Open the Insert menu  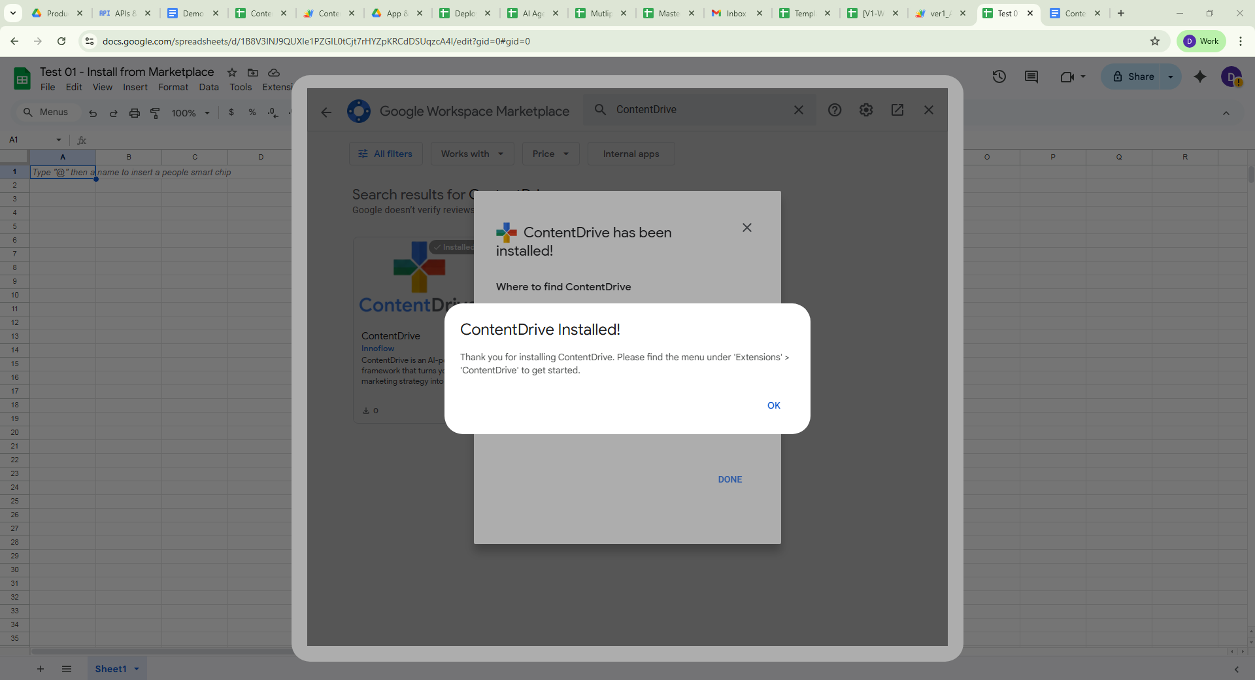click(x=135, y=87)
